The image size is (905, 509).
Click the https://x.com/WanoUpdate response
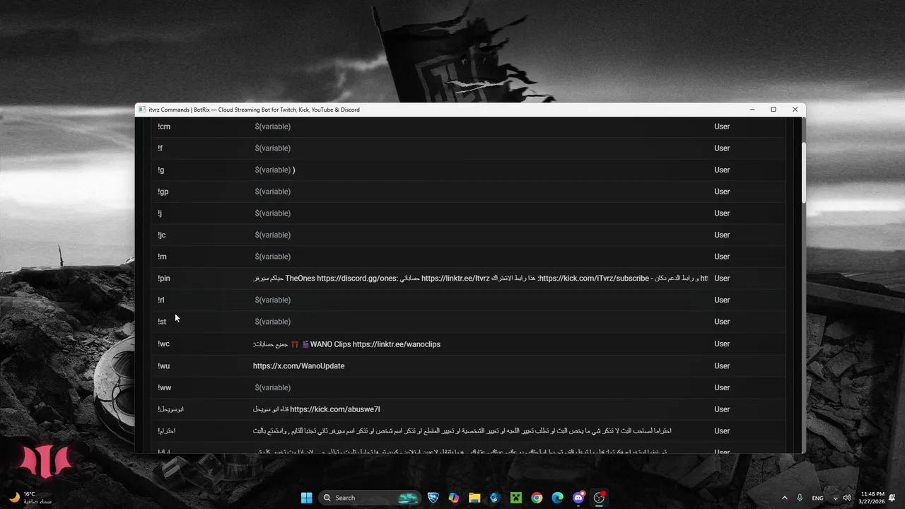click(299, 366)
